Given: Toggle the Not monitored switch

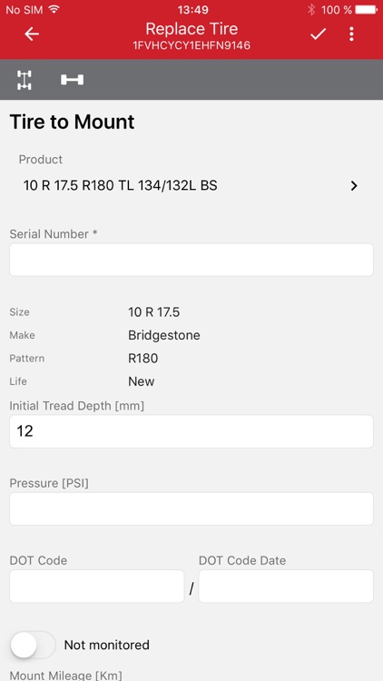Looking at the screenshot, I should pyautogui.click(x=33, y=645).
